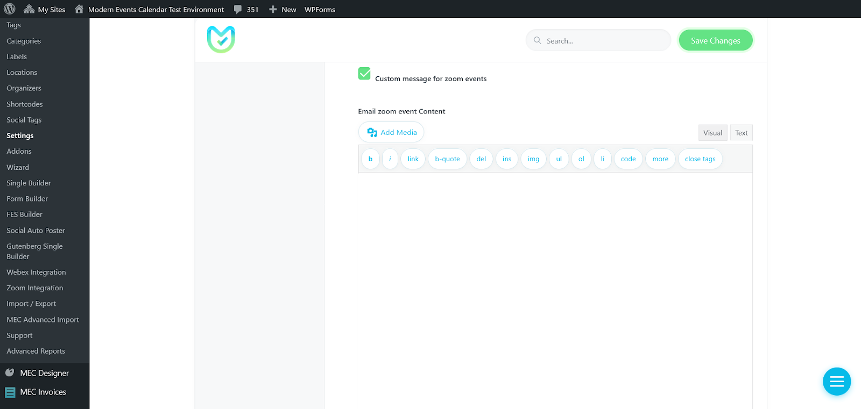Open the Import / Export page

(31, 304)
